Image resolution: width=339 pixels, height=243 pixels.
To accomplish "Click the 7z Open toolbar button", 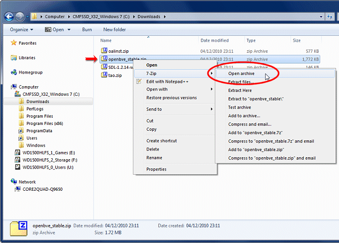I will (x=54, y=30).
